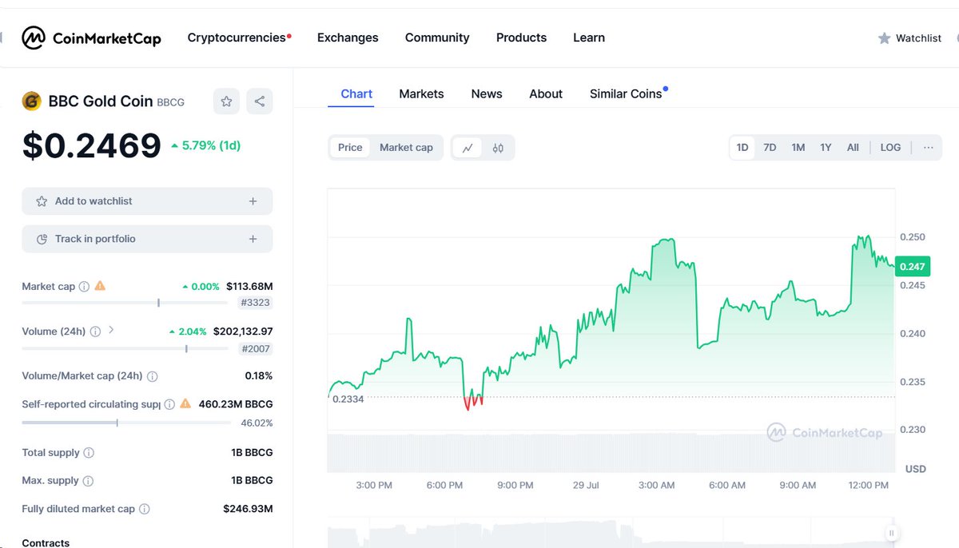Viewport: 959px width, 548px height.
Task: Click the 0.2334 opening price label
Action: click(x=348, y=399)
